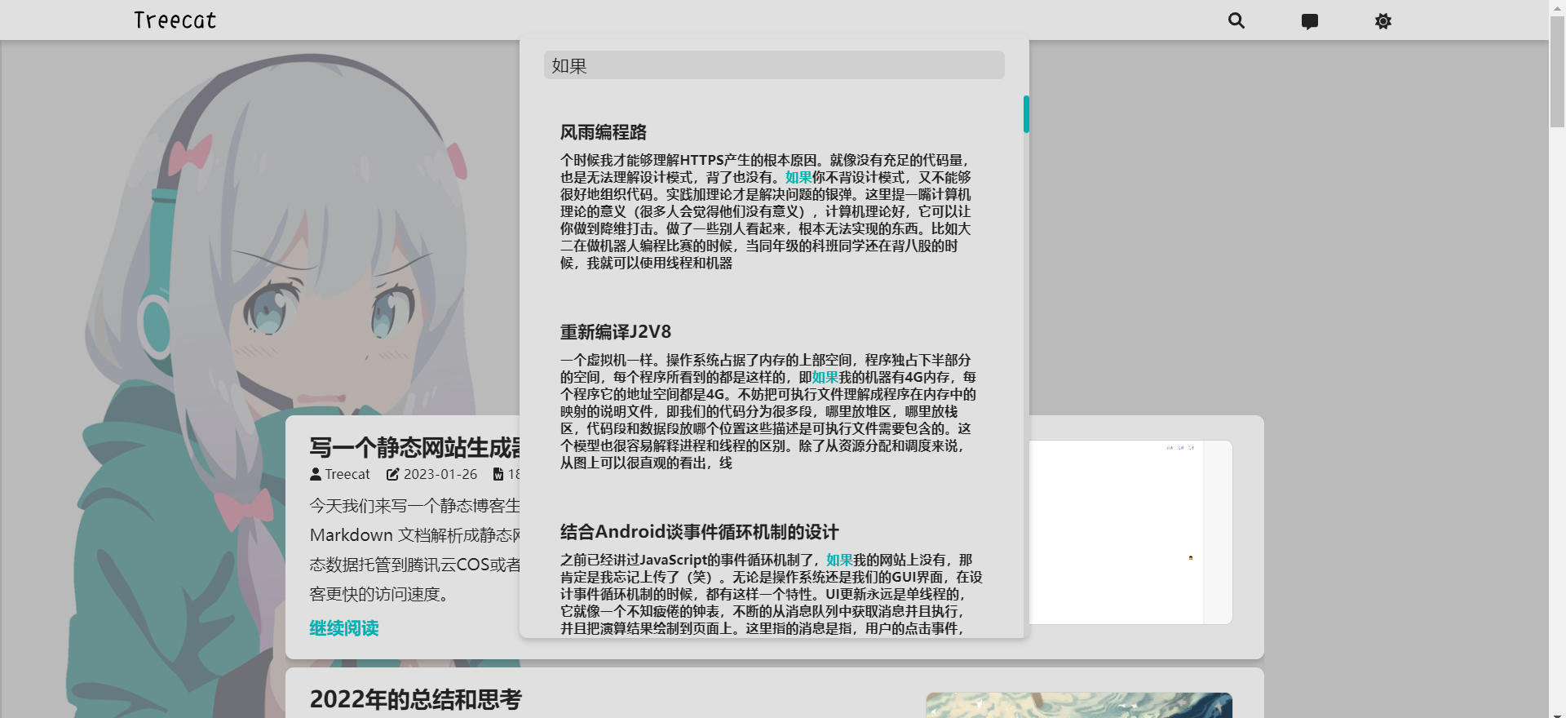Screen dimensions: 1566x718
Task: Open the thumbnail of the static site post
Action: pyautogui.click(x=1130, y=533)
